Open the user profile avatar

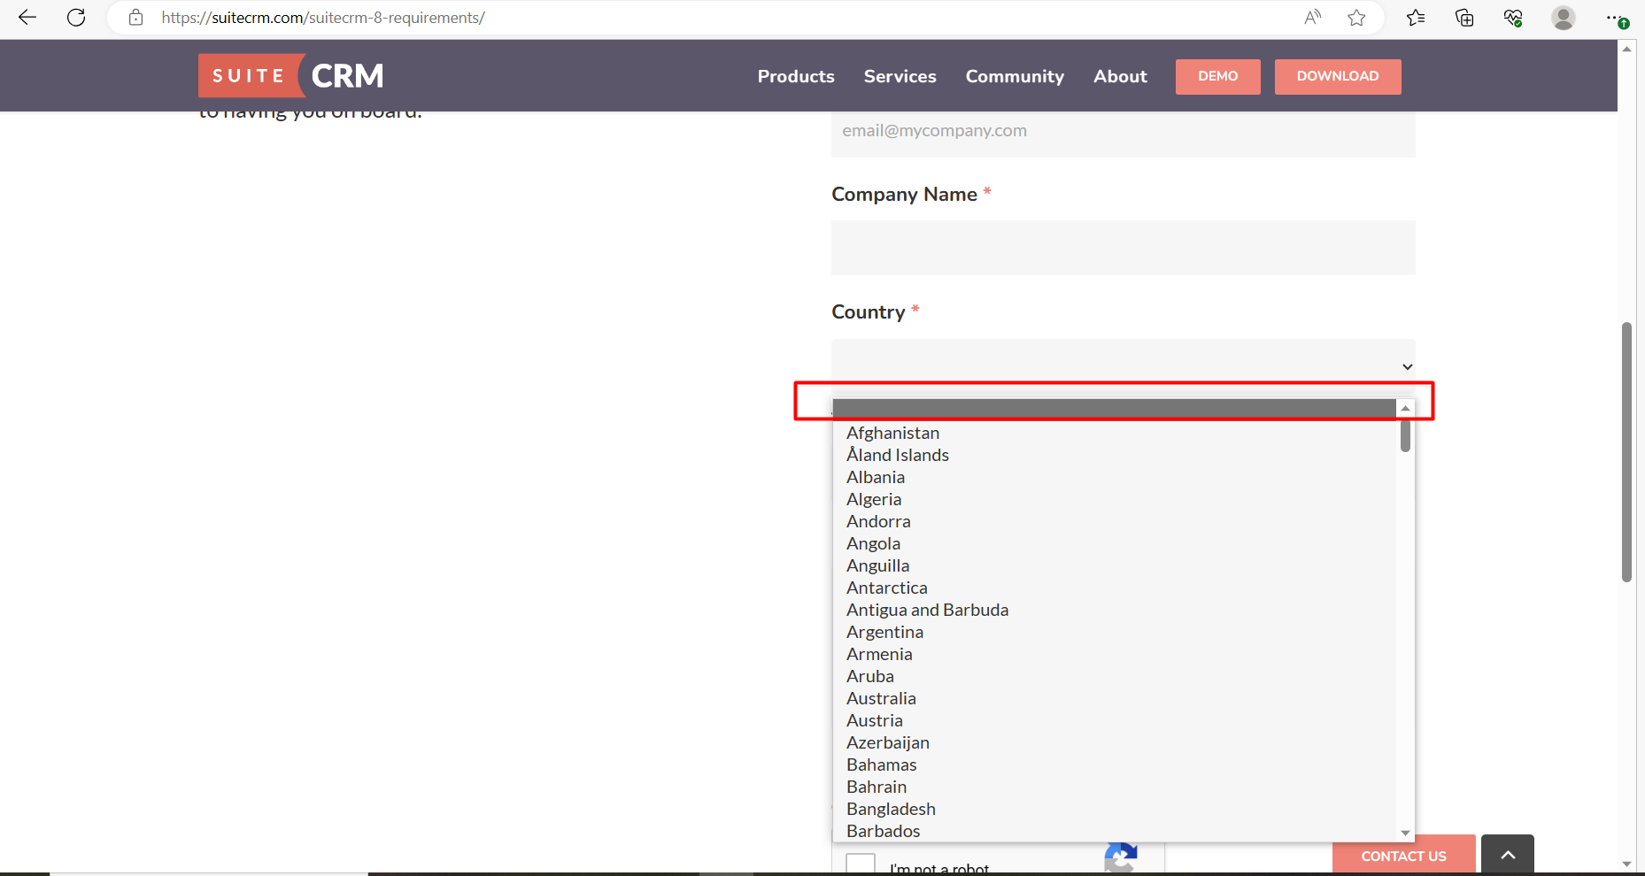tap(1564, 18)
